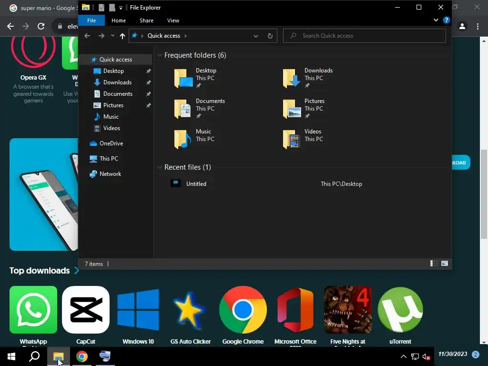Click the Chrome icon on the taskbar

tap(82, 356)
